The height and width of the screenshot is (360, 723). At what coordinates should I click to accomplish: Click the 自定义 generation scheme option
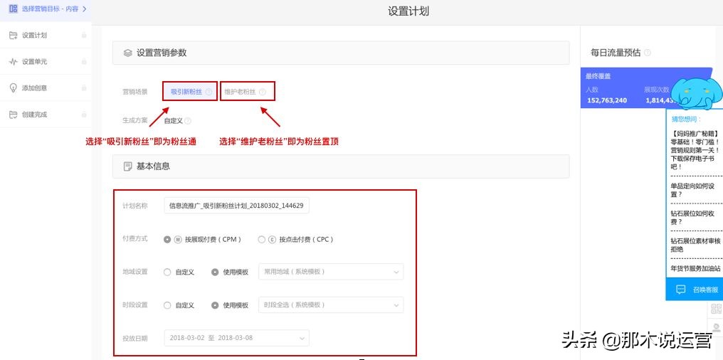click(174, 121)
